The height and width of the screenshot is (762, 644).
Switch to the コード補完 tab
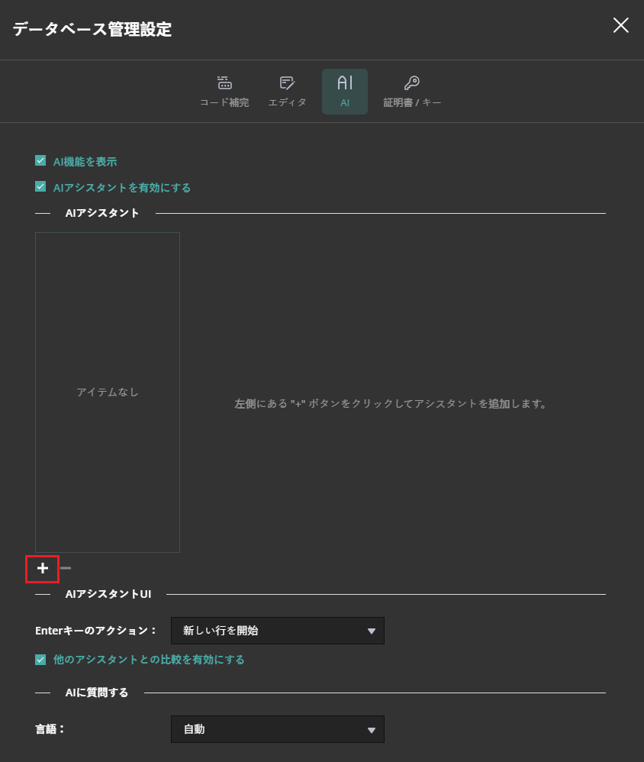click(224, 91)
